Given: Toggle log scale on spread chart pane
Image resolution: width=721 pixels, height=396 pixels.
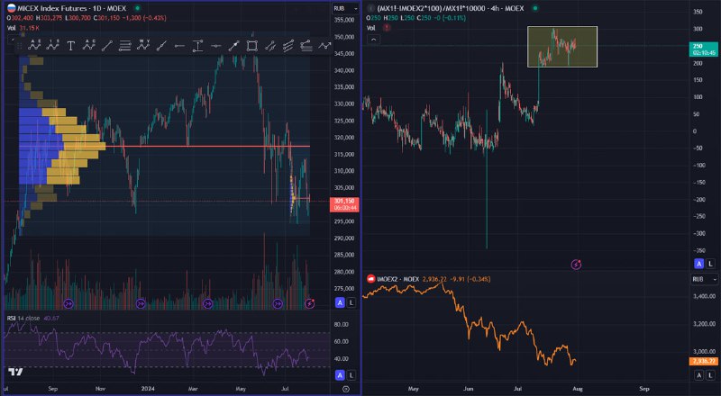Looking at the screenshot, I should pos(710,264).
